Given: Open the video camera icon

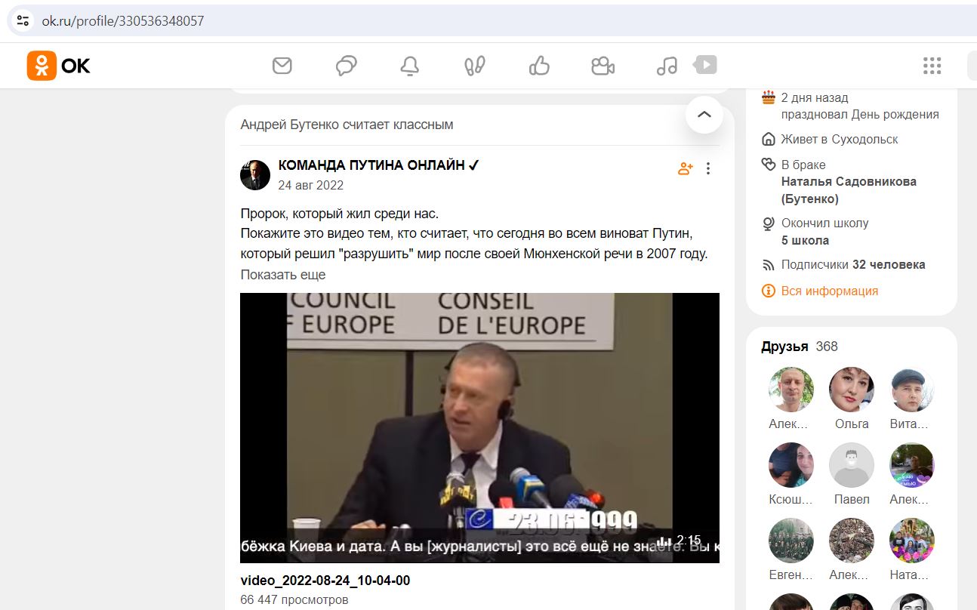Looking at the screenshot, I should click(603, 66).
